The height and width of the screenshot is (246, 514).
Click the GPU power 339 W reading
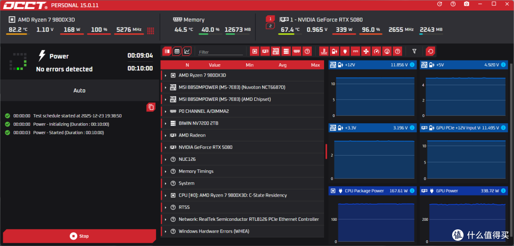coord(344,30)
